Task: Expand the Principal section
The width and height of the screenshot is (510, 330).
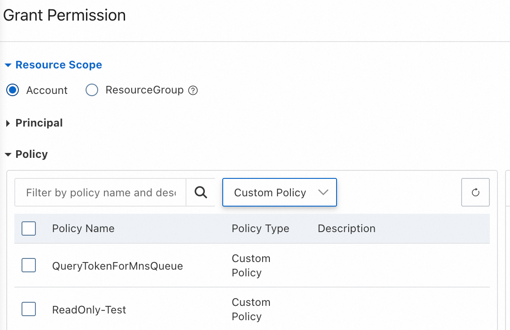Action: click(8, 123)
